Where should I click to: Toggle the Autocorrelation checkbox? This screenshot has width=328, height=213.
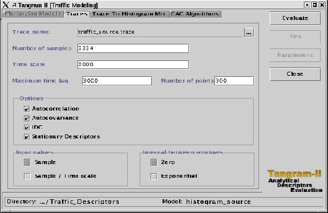point(27,109)
